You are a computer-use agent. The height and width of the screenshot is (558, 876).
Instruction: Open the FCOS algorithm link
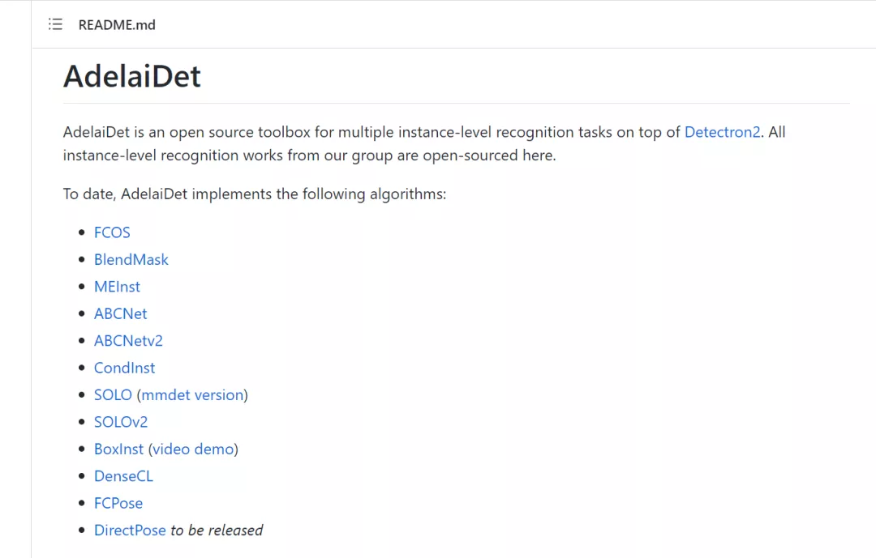point(112,232)
